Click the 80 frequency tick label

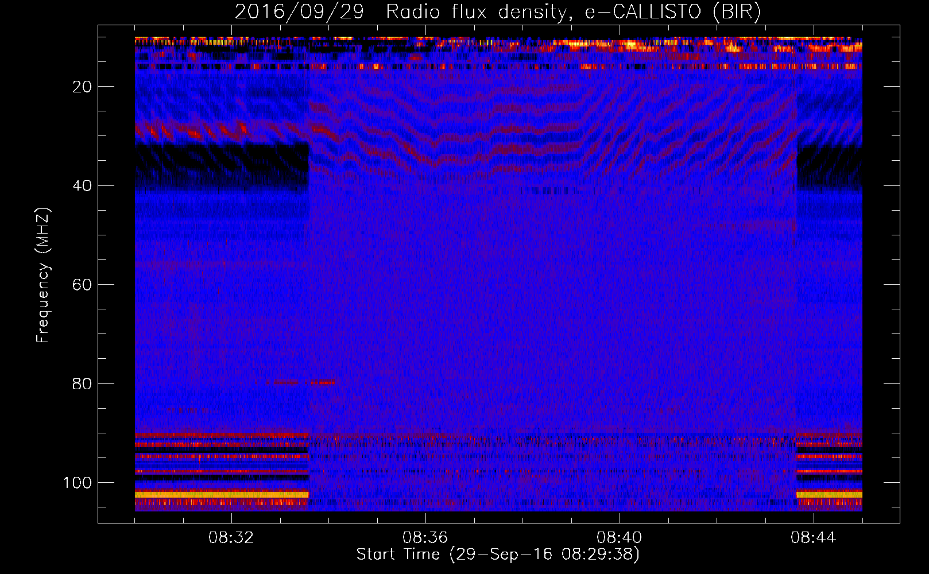[83, 384]
